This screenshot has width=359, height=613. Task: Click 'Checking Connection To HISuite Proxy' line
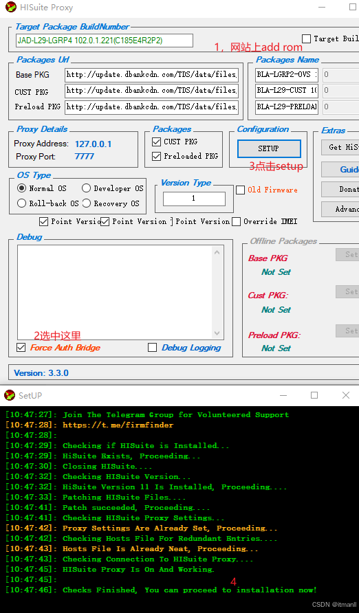158,559
